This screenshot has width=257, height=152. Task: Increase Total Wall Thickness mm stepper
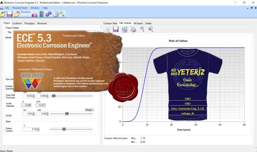[34, 95]
